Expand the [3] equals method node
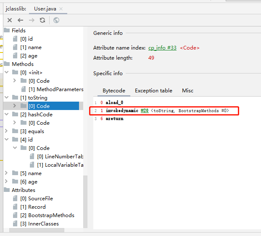Viewport: 261px width, 236px height. tap(6, 131)
